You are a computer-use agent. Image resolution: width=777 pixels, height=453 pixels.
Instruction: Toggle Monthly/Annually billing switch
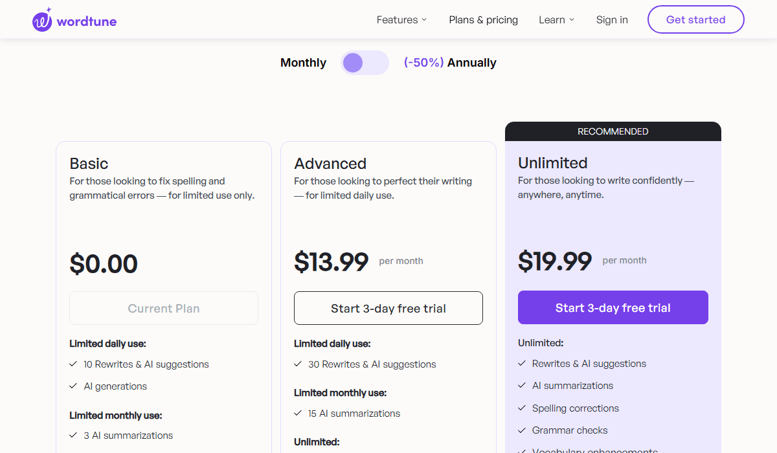pos(365,63)
